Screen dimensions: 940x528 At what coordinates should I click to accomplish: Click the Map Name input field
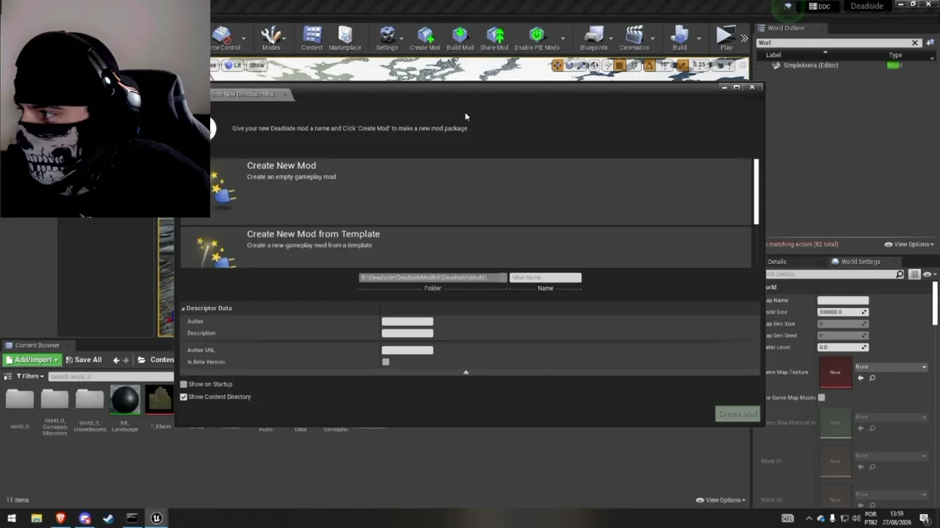tap(843, 300)
